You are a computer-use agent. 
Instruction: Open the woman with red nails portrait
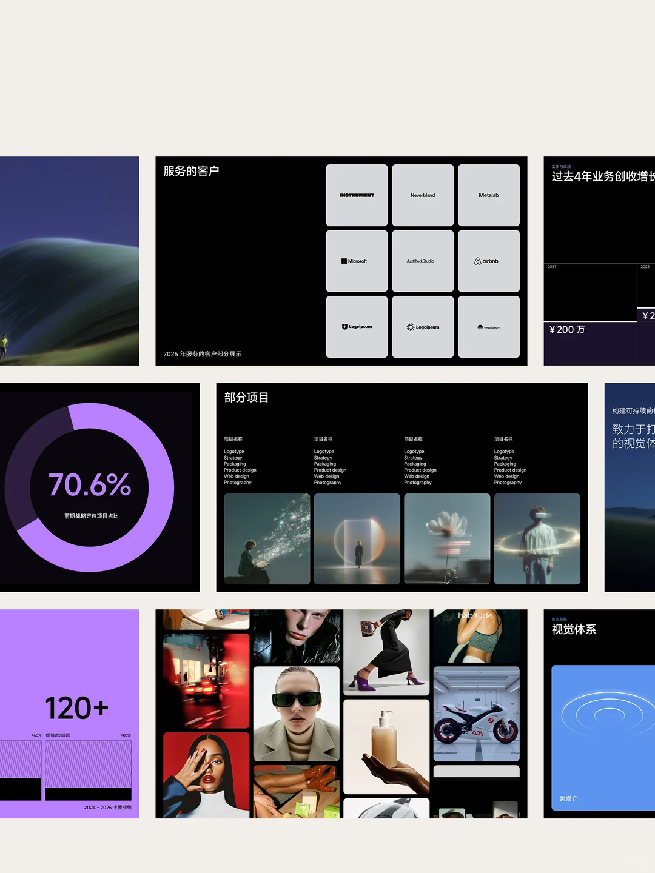[206, 775]
